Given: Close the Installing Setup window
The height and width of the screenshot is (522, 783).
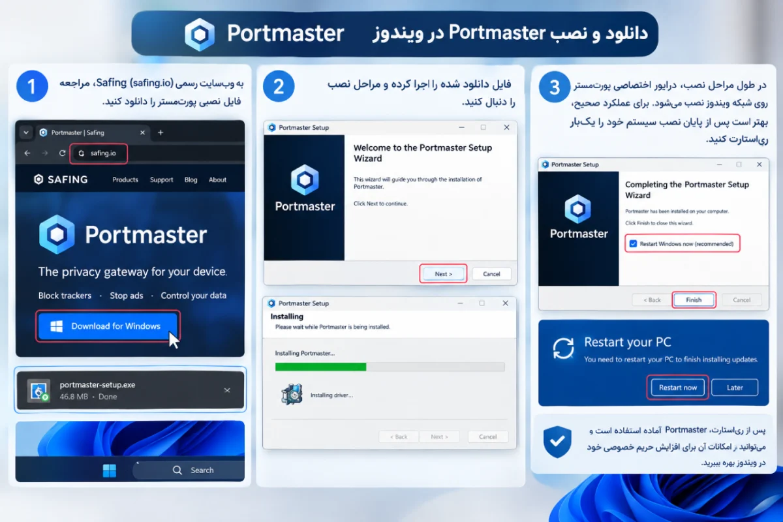Looking at the screenshot, I should coord(504,303).
